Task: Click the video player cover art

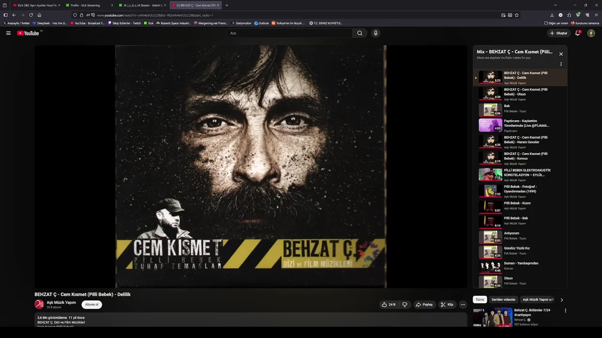Action: tap(251, 167)
